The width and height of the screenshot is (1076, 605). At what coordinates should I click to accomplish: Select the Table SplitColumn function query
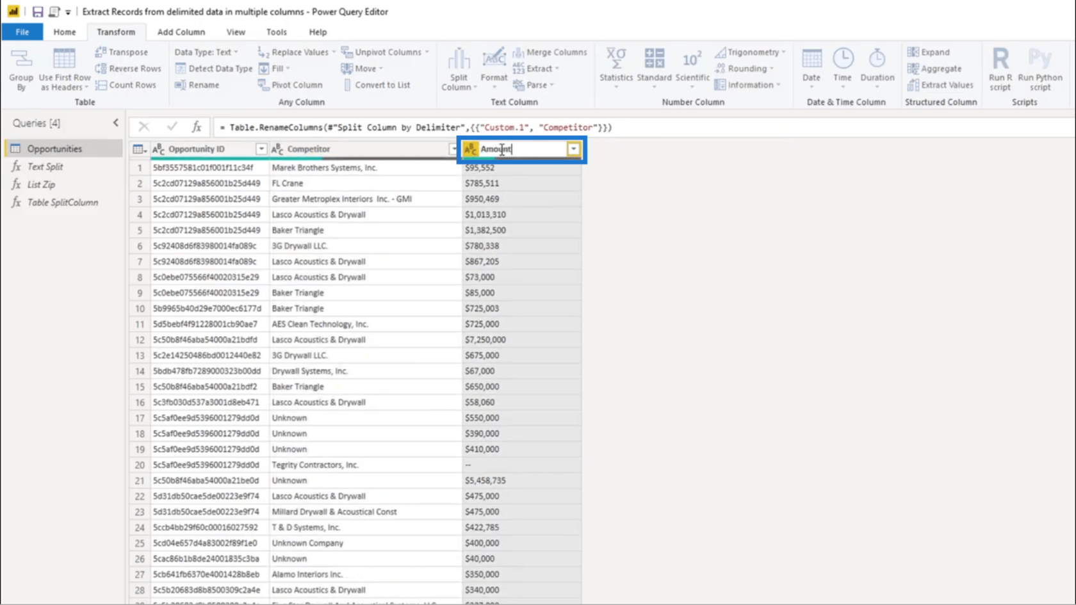pos(63,202)
